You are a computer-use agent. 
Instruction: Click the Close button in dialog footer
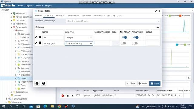point(131,84)
